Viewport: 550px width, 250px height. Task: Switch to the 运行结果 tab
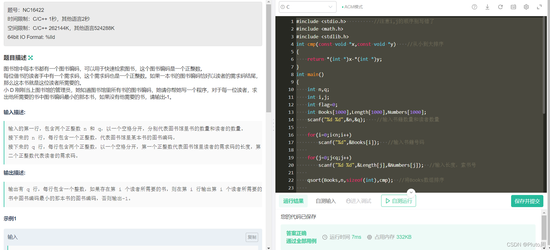293,201
